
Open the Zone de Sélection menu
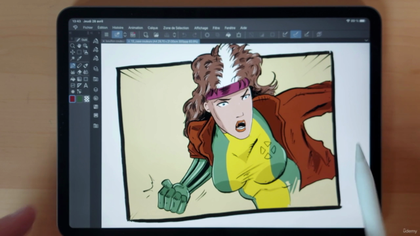point(176,28)
